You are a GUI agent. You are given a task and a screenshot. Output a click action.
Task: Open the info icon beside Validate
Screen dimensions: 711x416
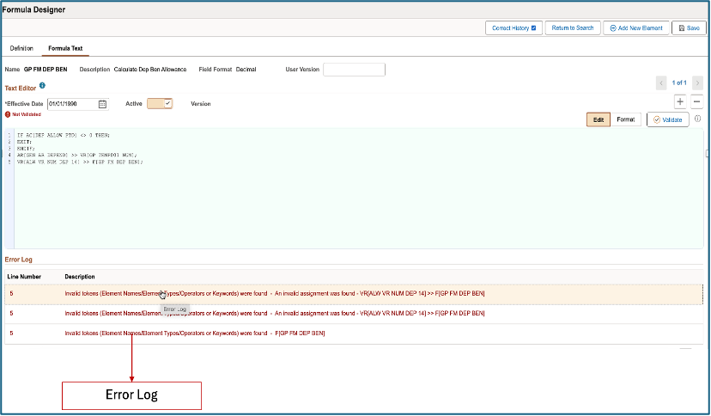pyautogui.click(x=697, y=119)
